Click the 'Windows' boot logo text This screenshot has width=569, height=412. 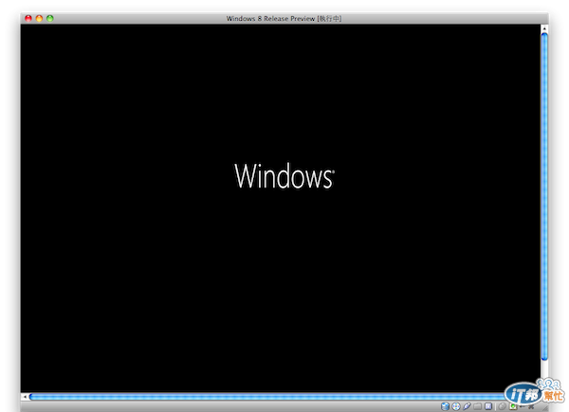click(x=284, y=176)
